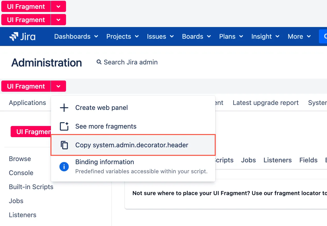Click the UI Fragment chevron below the Administration header

click(x=58, y=86)
